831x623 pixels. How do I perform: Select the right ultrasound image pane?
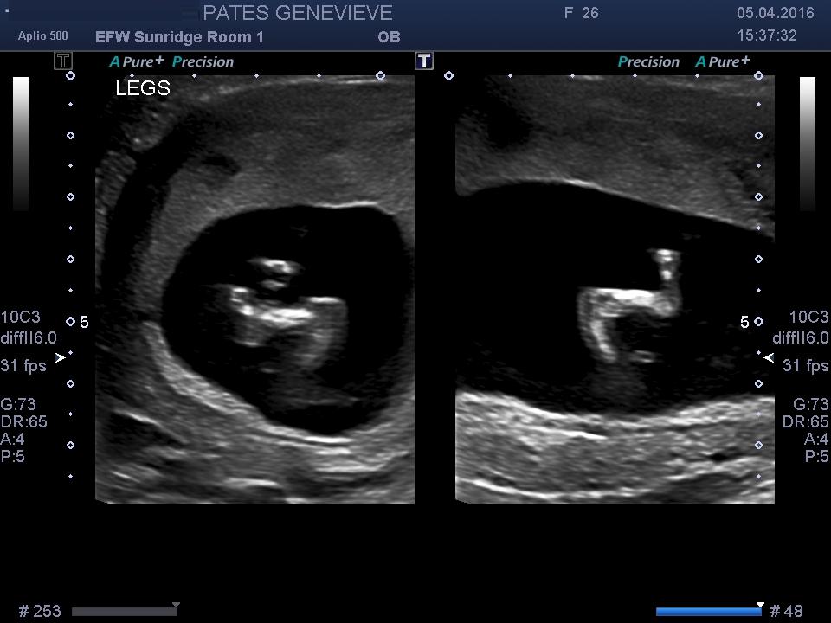tap(615, 290)
